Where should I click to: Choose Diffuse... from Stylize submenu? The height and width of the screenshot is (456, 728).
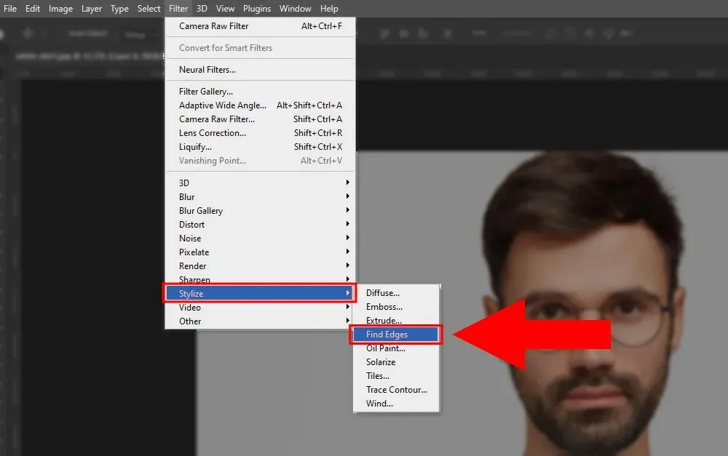click(x=396, y=292)
